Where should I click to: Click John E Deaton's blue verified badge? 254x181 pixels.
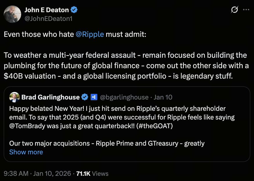[74, 10]
